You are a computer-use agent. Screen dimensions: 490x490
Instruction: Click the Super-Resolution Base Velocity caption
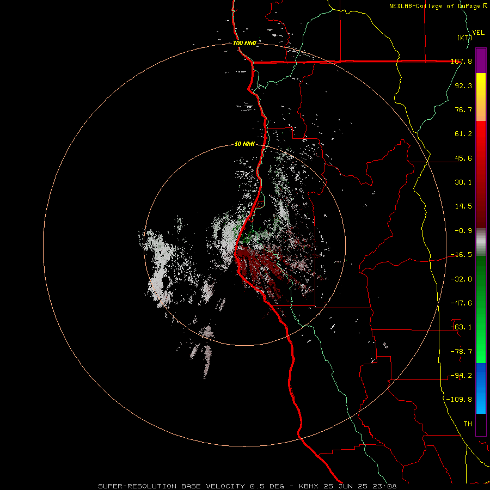coord(248,486)
